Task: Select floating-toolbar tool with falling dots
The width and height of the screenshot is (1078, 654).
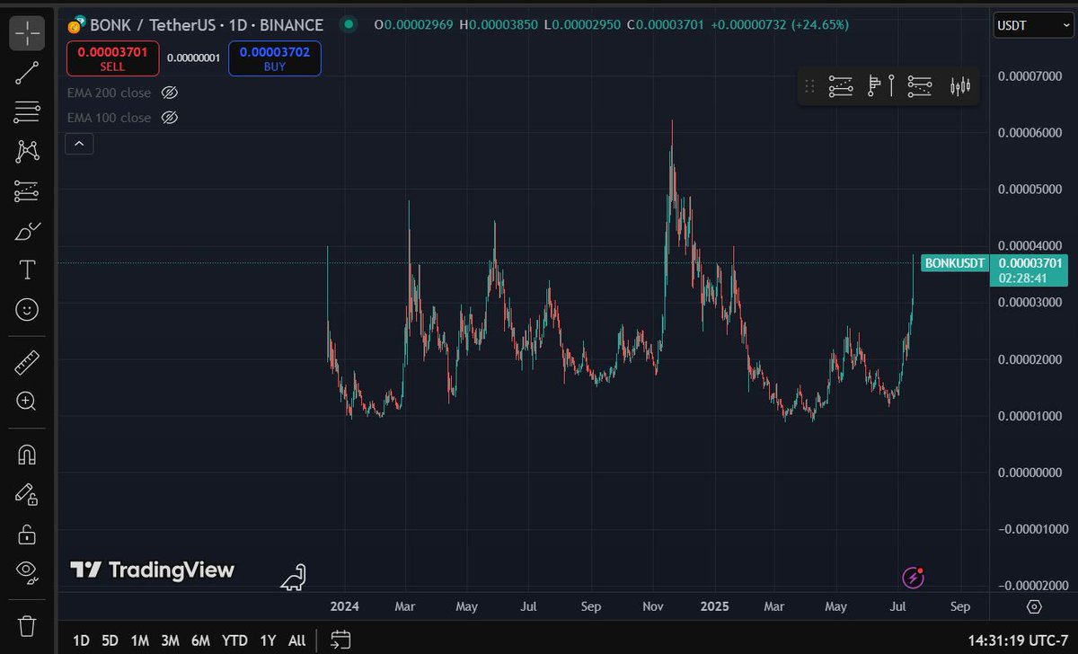Action: click(920, 86)
